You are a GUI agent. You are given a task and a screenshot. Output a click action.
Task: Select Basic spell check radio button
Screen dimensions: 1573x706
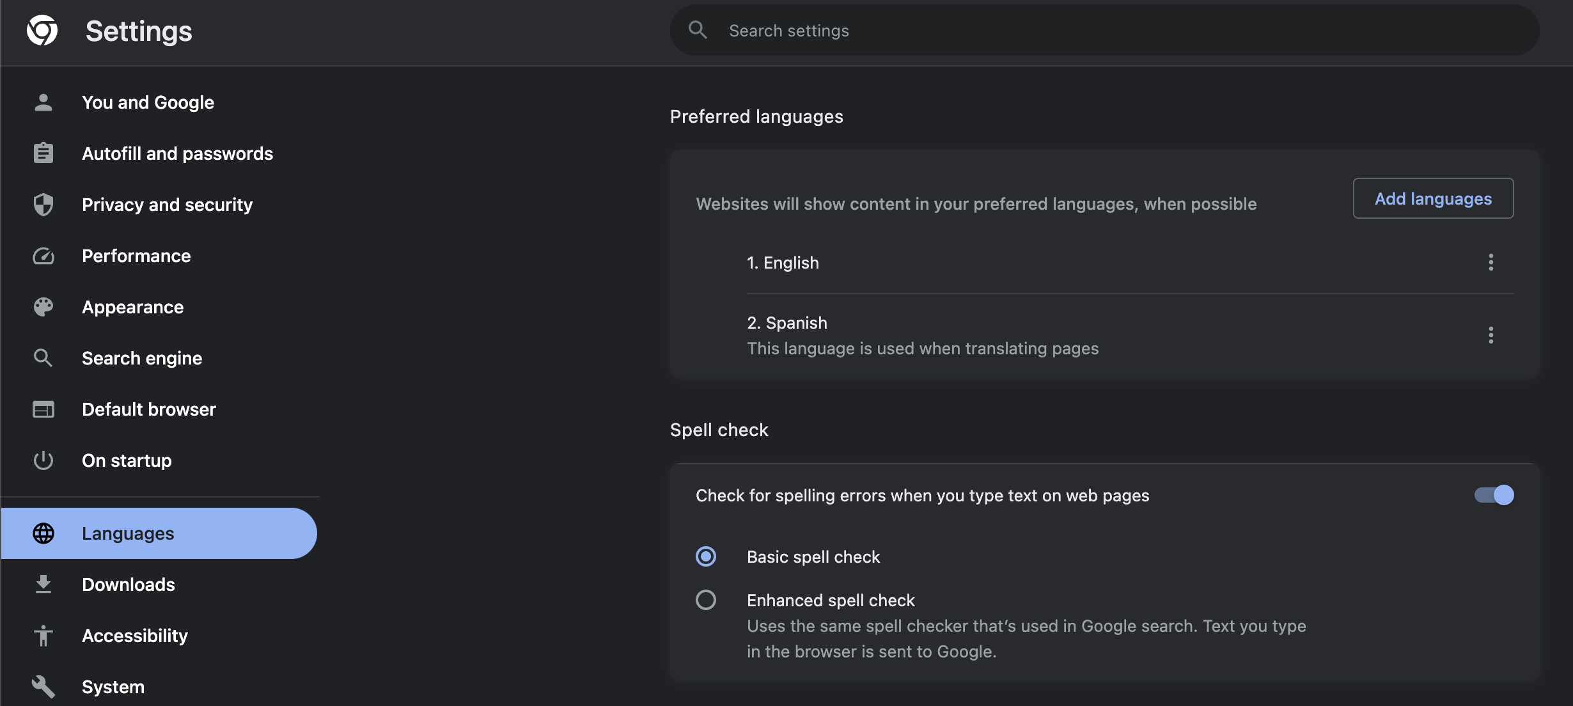coord(706,556)
